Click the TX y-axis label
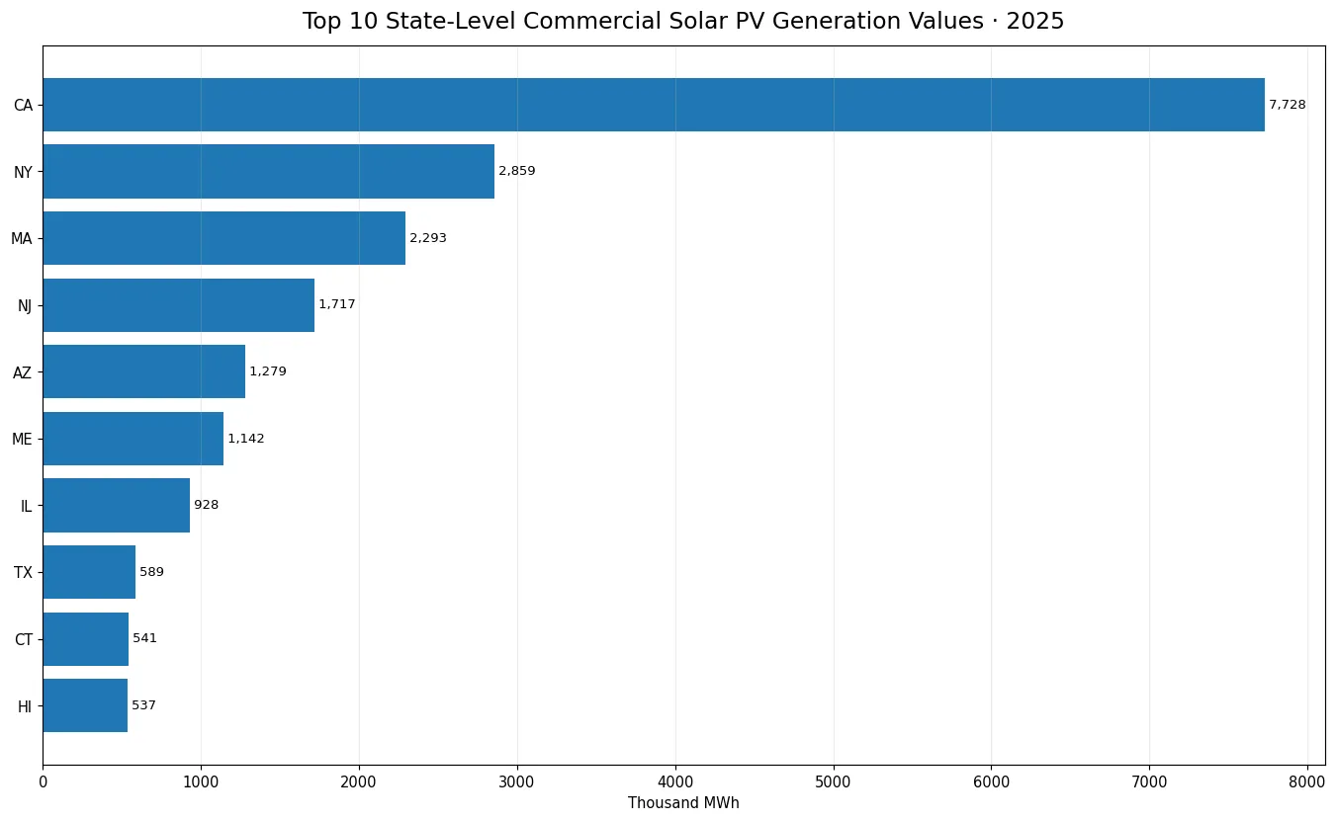 tap(24, 573)
